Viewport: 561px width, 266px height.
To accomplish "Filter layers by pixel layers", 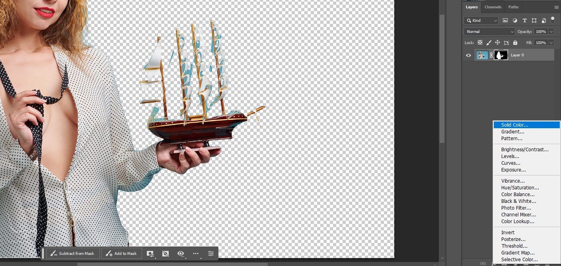I will point(505,20).
